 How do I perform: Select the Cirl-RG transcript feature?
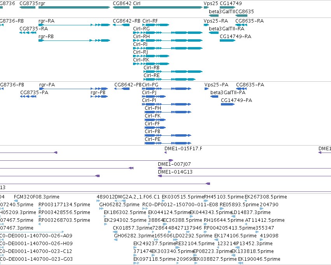click(168, 33)
